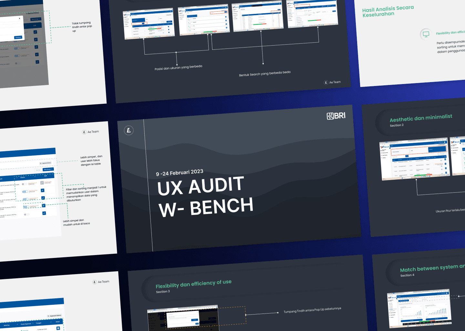This screenshot has height=331, width=465.
Task: Close the popup using its X button
Action: click(x=19, y=18)
